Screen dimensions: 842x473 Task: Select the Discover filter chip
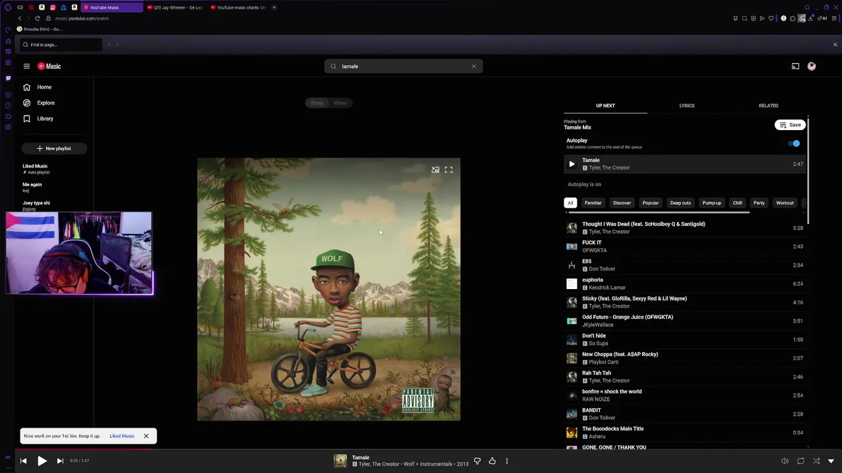click(x=622, y=203)
